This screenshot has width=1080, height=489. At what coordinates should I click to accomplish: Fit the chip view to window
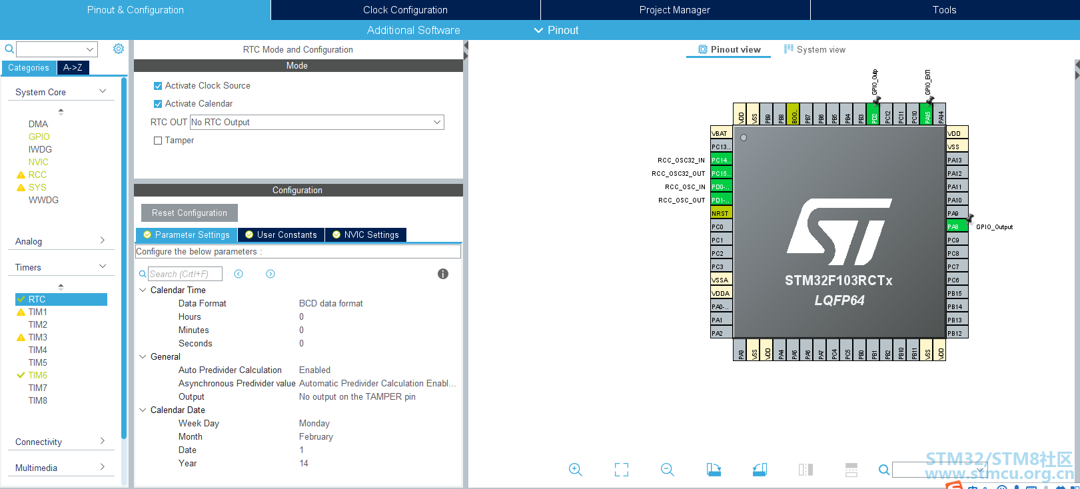[622, 470]
